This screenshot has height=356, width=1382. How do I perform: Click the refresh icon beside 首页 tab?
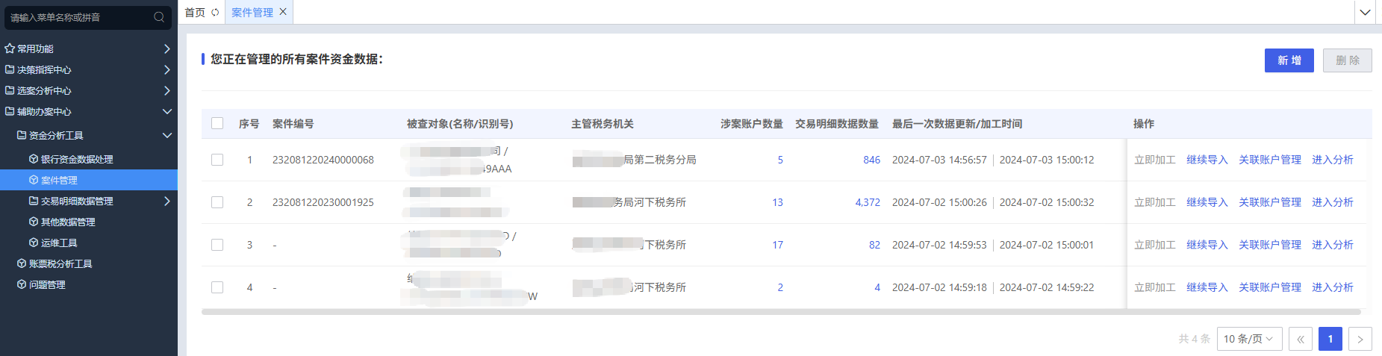(x=215, y=13)
